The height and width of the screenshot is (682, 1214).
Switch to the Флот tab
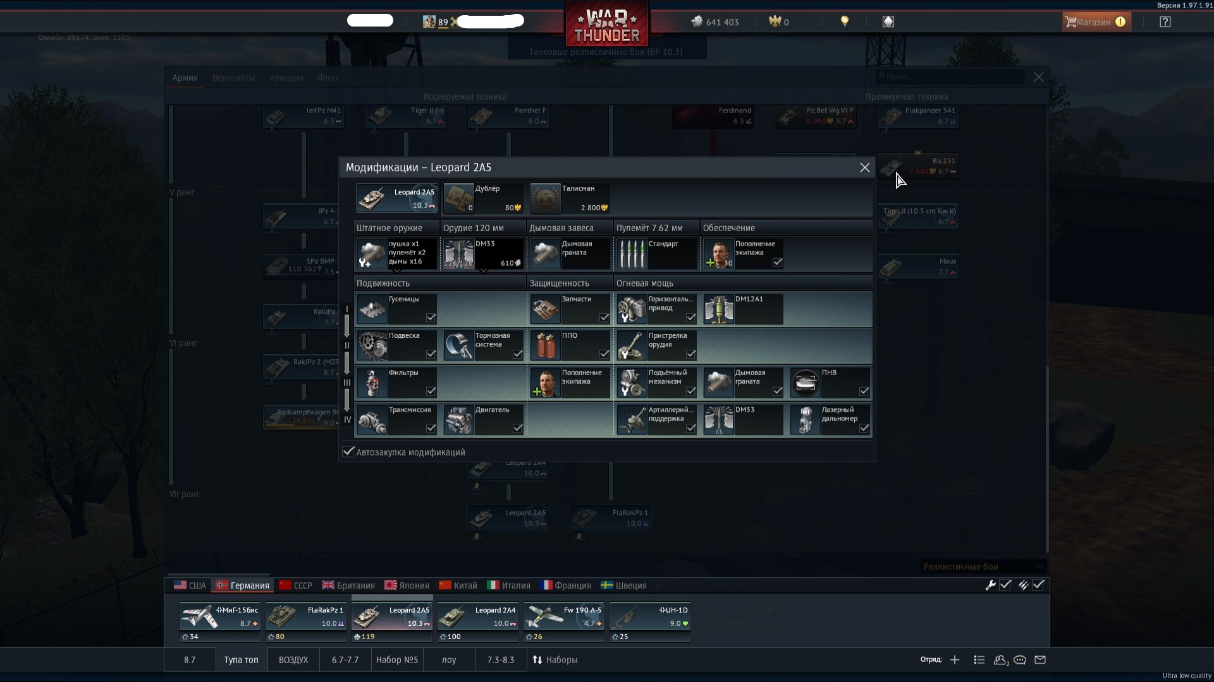(328, 78)
